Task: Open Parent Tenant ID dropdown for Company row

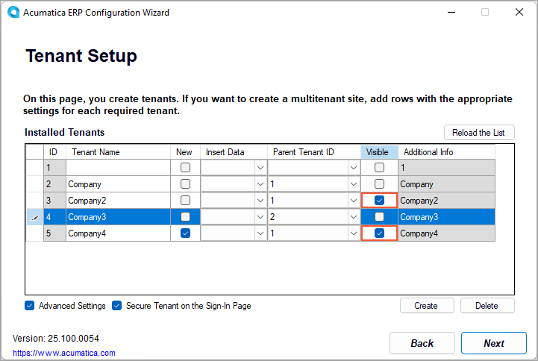Action: [x=354, y=184]
